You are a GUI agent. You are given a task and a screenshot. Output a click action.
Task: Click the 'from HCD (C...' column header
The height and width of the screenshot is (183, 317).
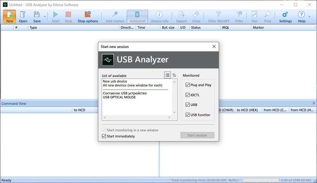click(275, 110)
